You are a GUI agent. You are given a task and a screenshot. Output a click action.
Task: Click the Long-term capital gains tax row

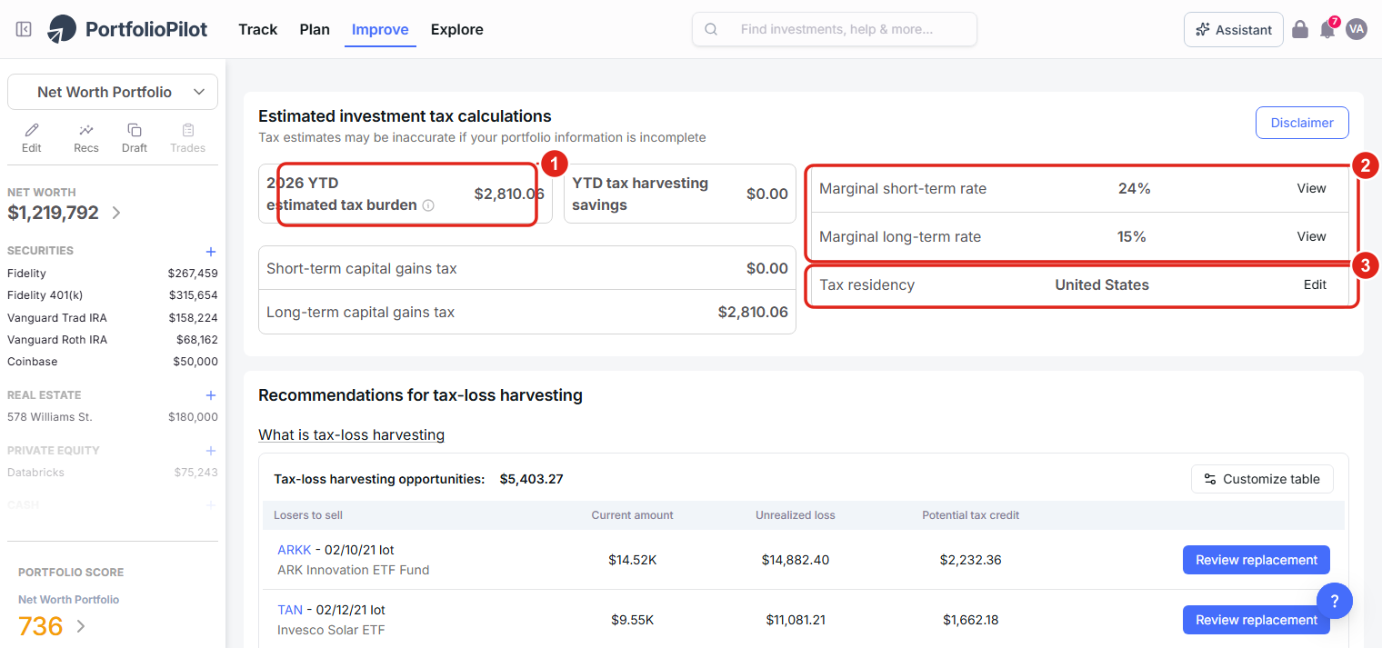point(527,312)
